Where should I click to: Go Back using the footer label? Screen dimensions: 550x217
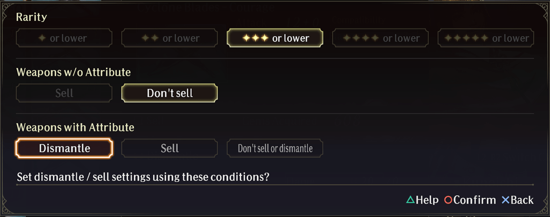click(x=522, y=200)
